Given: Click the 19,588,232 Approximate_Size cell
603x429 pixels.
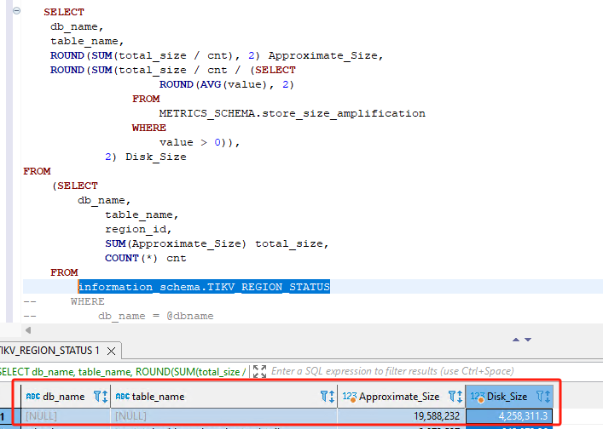Looking at the screenshot, I should click(401, 416).
